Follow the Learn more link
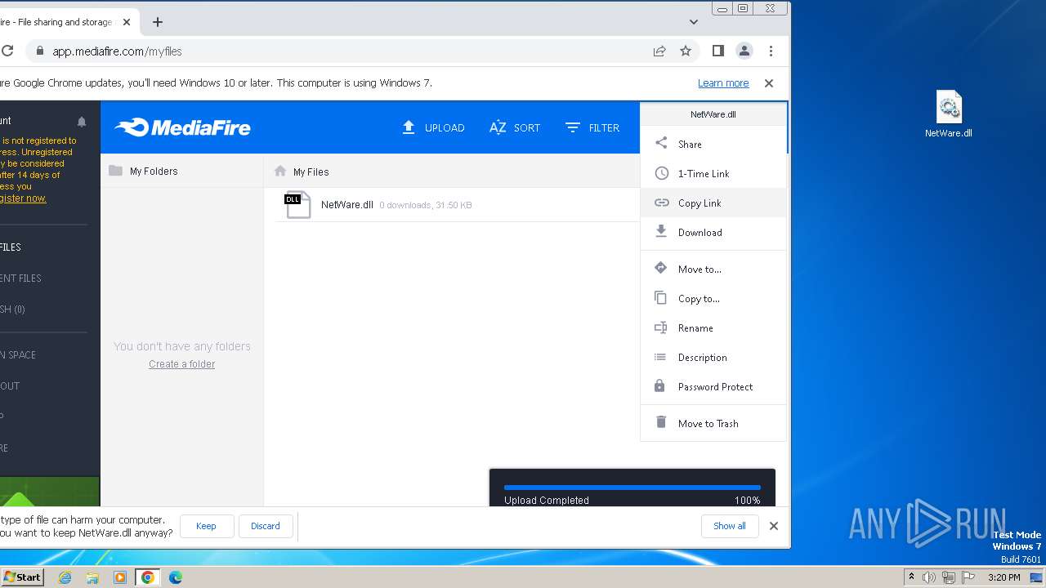1046x588 pixels. [x=723, y=83]
